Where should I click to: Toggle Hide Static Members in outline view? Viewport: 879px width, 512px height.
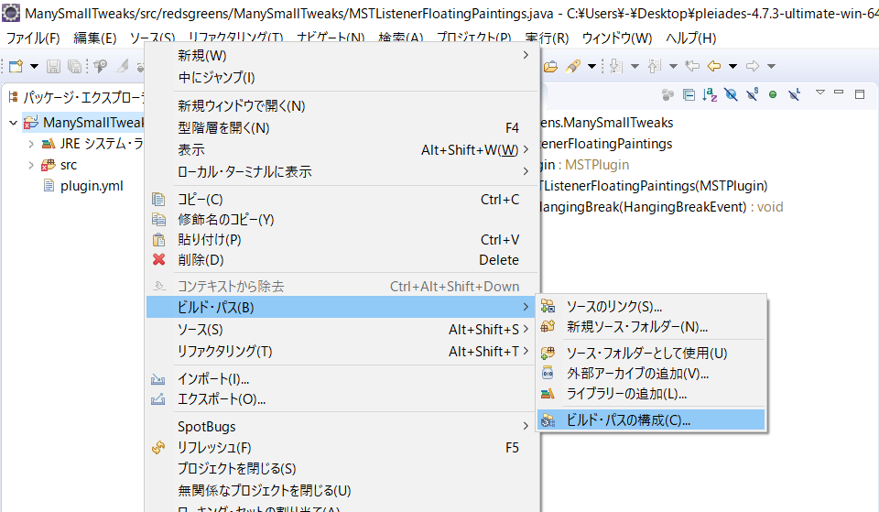pos(753,94)
